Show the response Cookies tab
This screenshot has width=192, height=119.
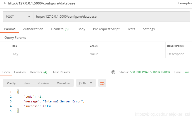[20, 72]
